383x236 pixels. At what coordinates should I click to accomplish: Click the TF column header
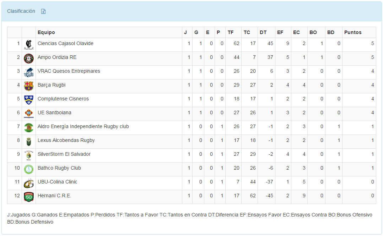pos(231,32)
